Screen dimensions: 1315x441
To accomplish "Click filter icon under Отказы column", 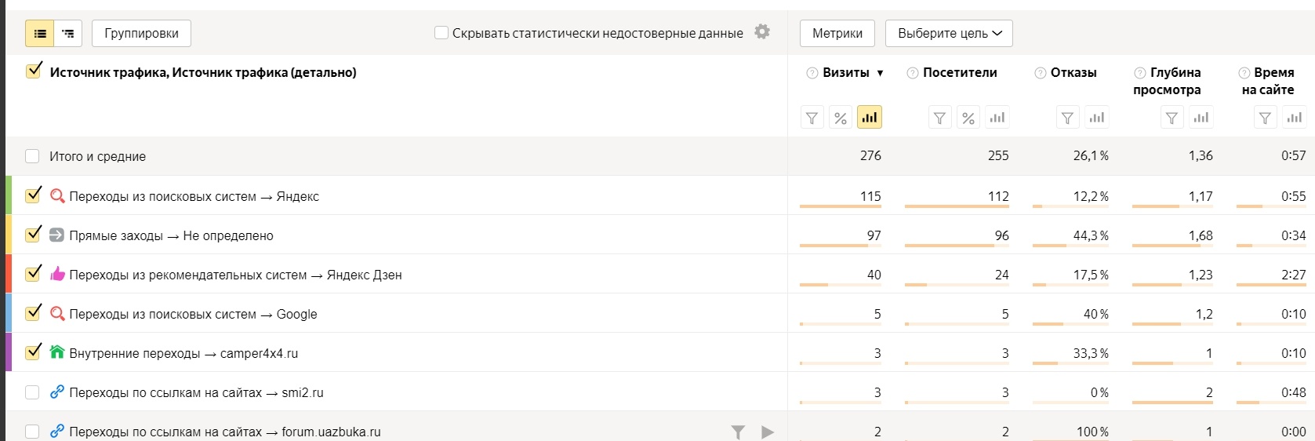I will click(1067, 118).
